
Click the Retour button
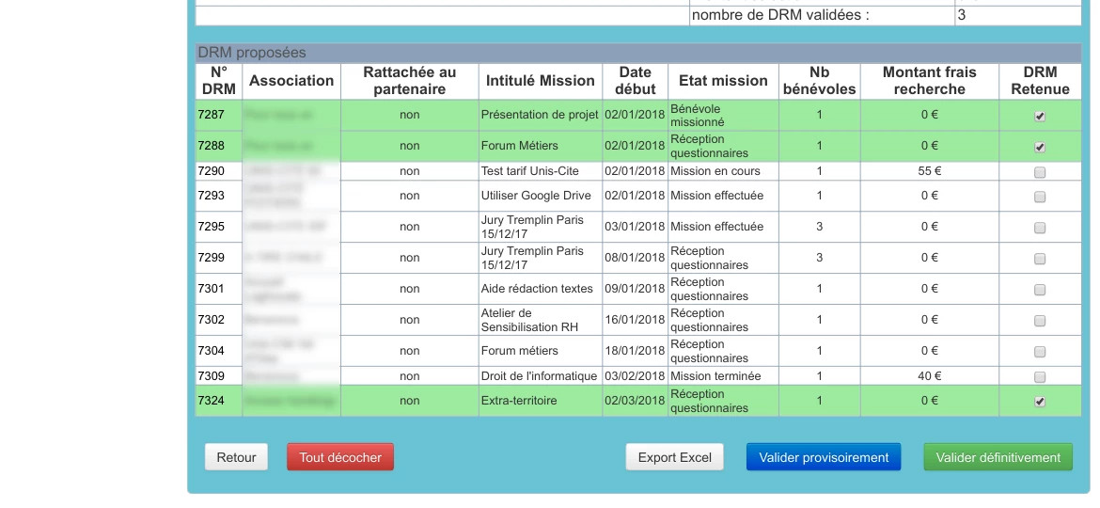pos(236,458)
